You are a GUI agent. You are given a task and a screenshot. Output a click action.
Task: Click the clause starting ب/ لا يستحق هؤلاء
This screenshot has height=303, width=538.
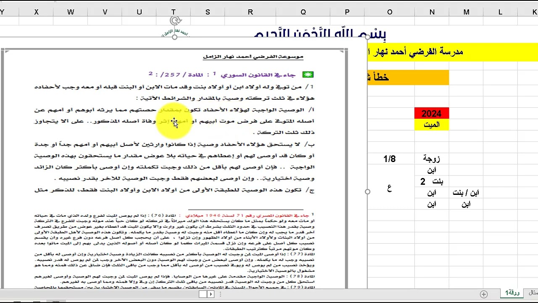pyautogui.click(x=174, y=161)
